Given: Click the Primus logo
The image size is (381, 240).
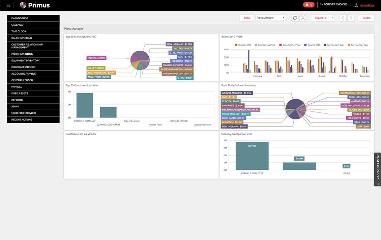Looking at the screenshot, I should coord(35,5).
